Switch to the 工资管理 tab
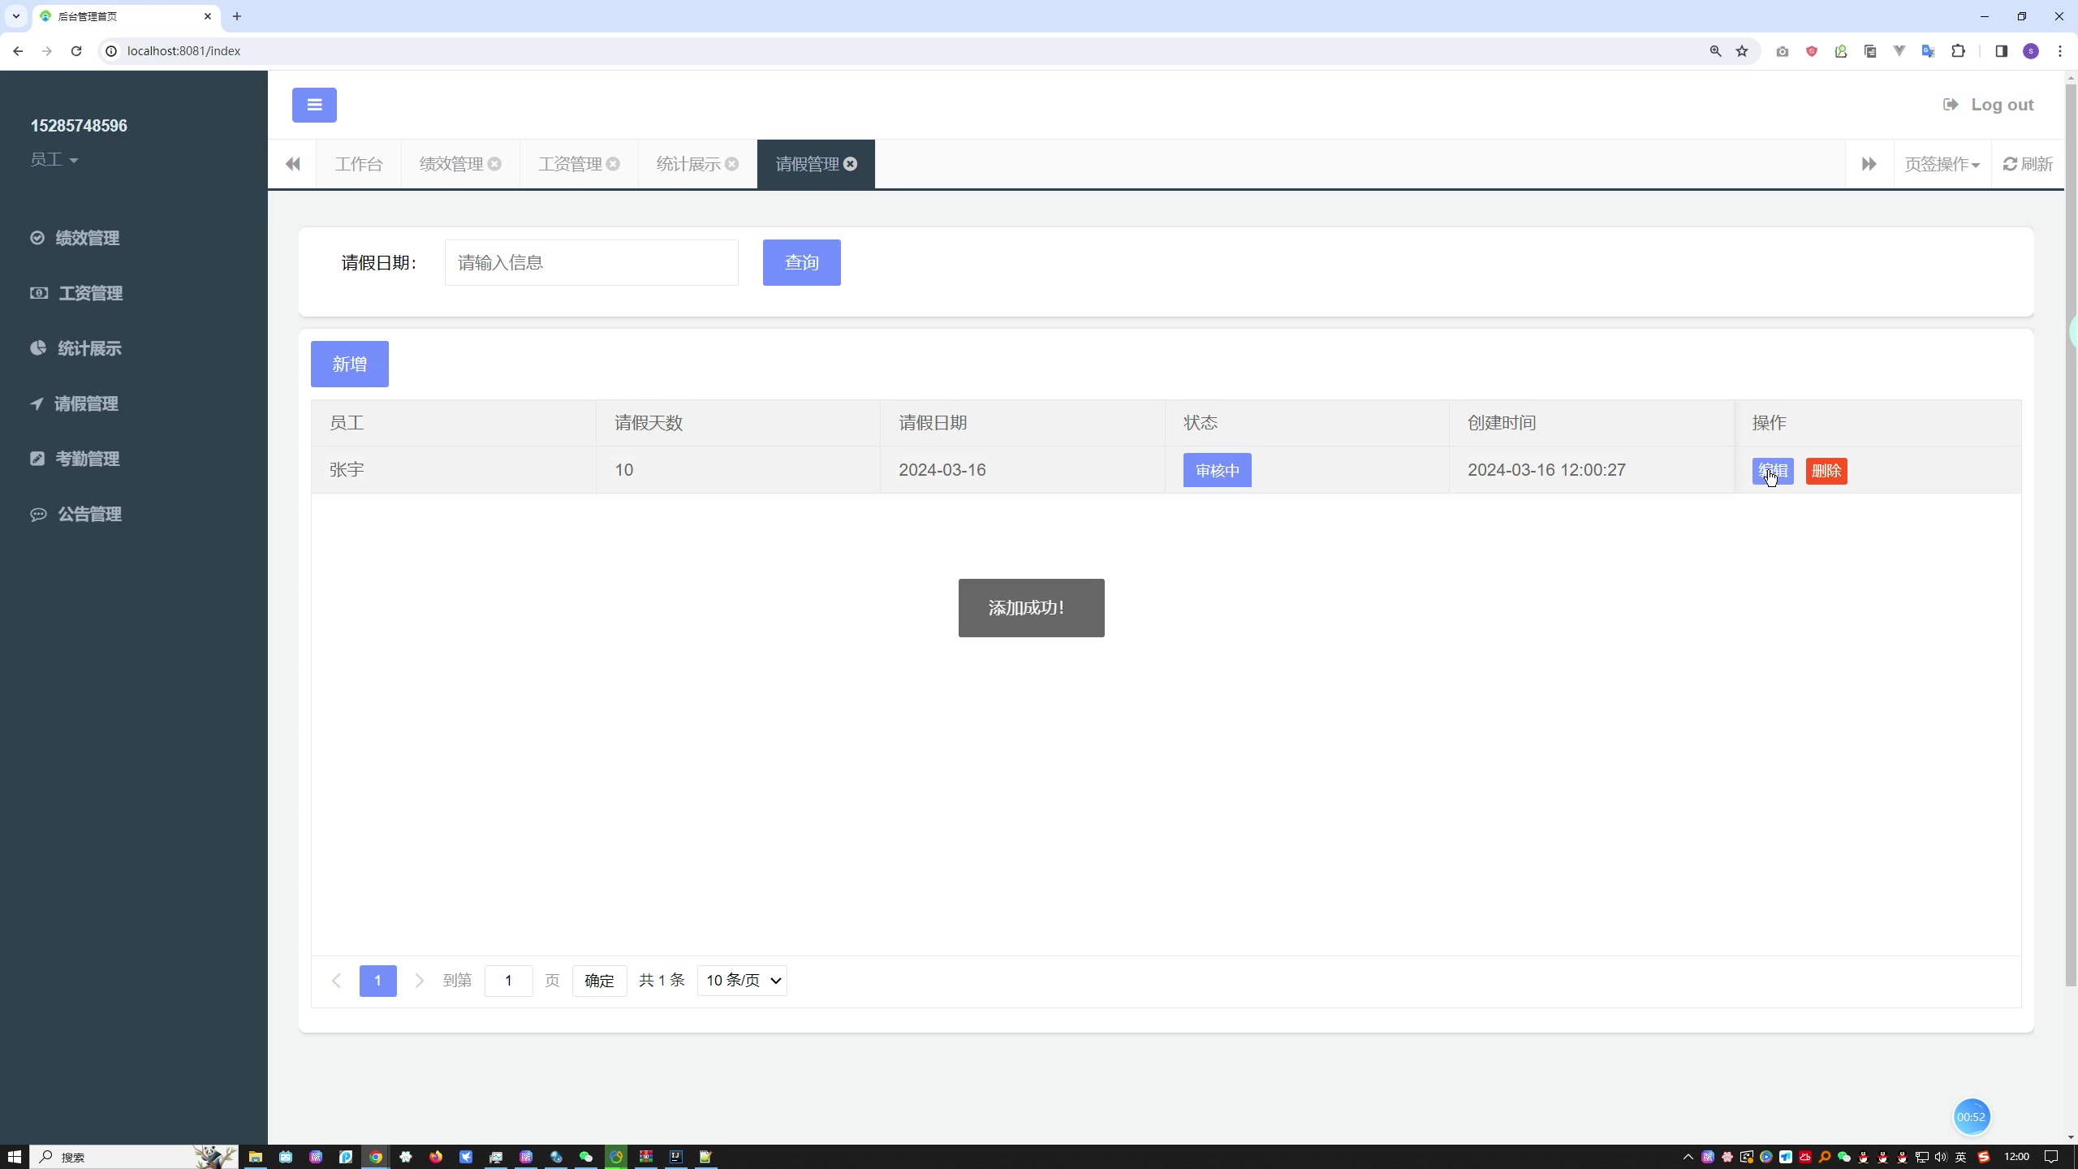Image resolution: width=2078 pixels, height=1169 pixels. 570,164
